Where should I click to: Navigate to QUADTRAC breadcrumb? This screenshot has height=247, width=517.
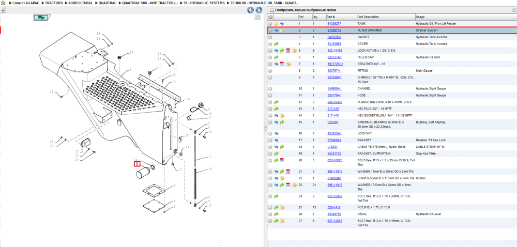pos(108,3)
